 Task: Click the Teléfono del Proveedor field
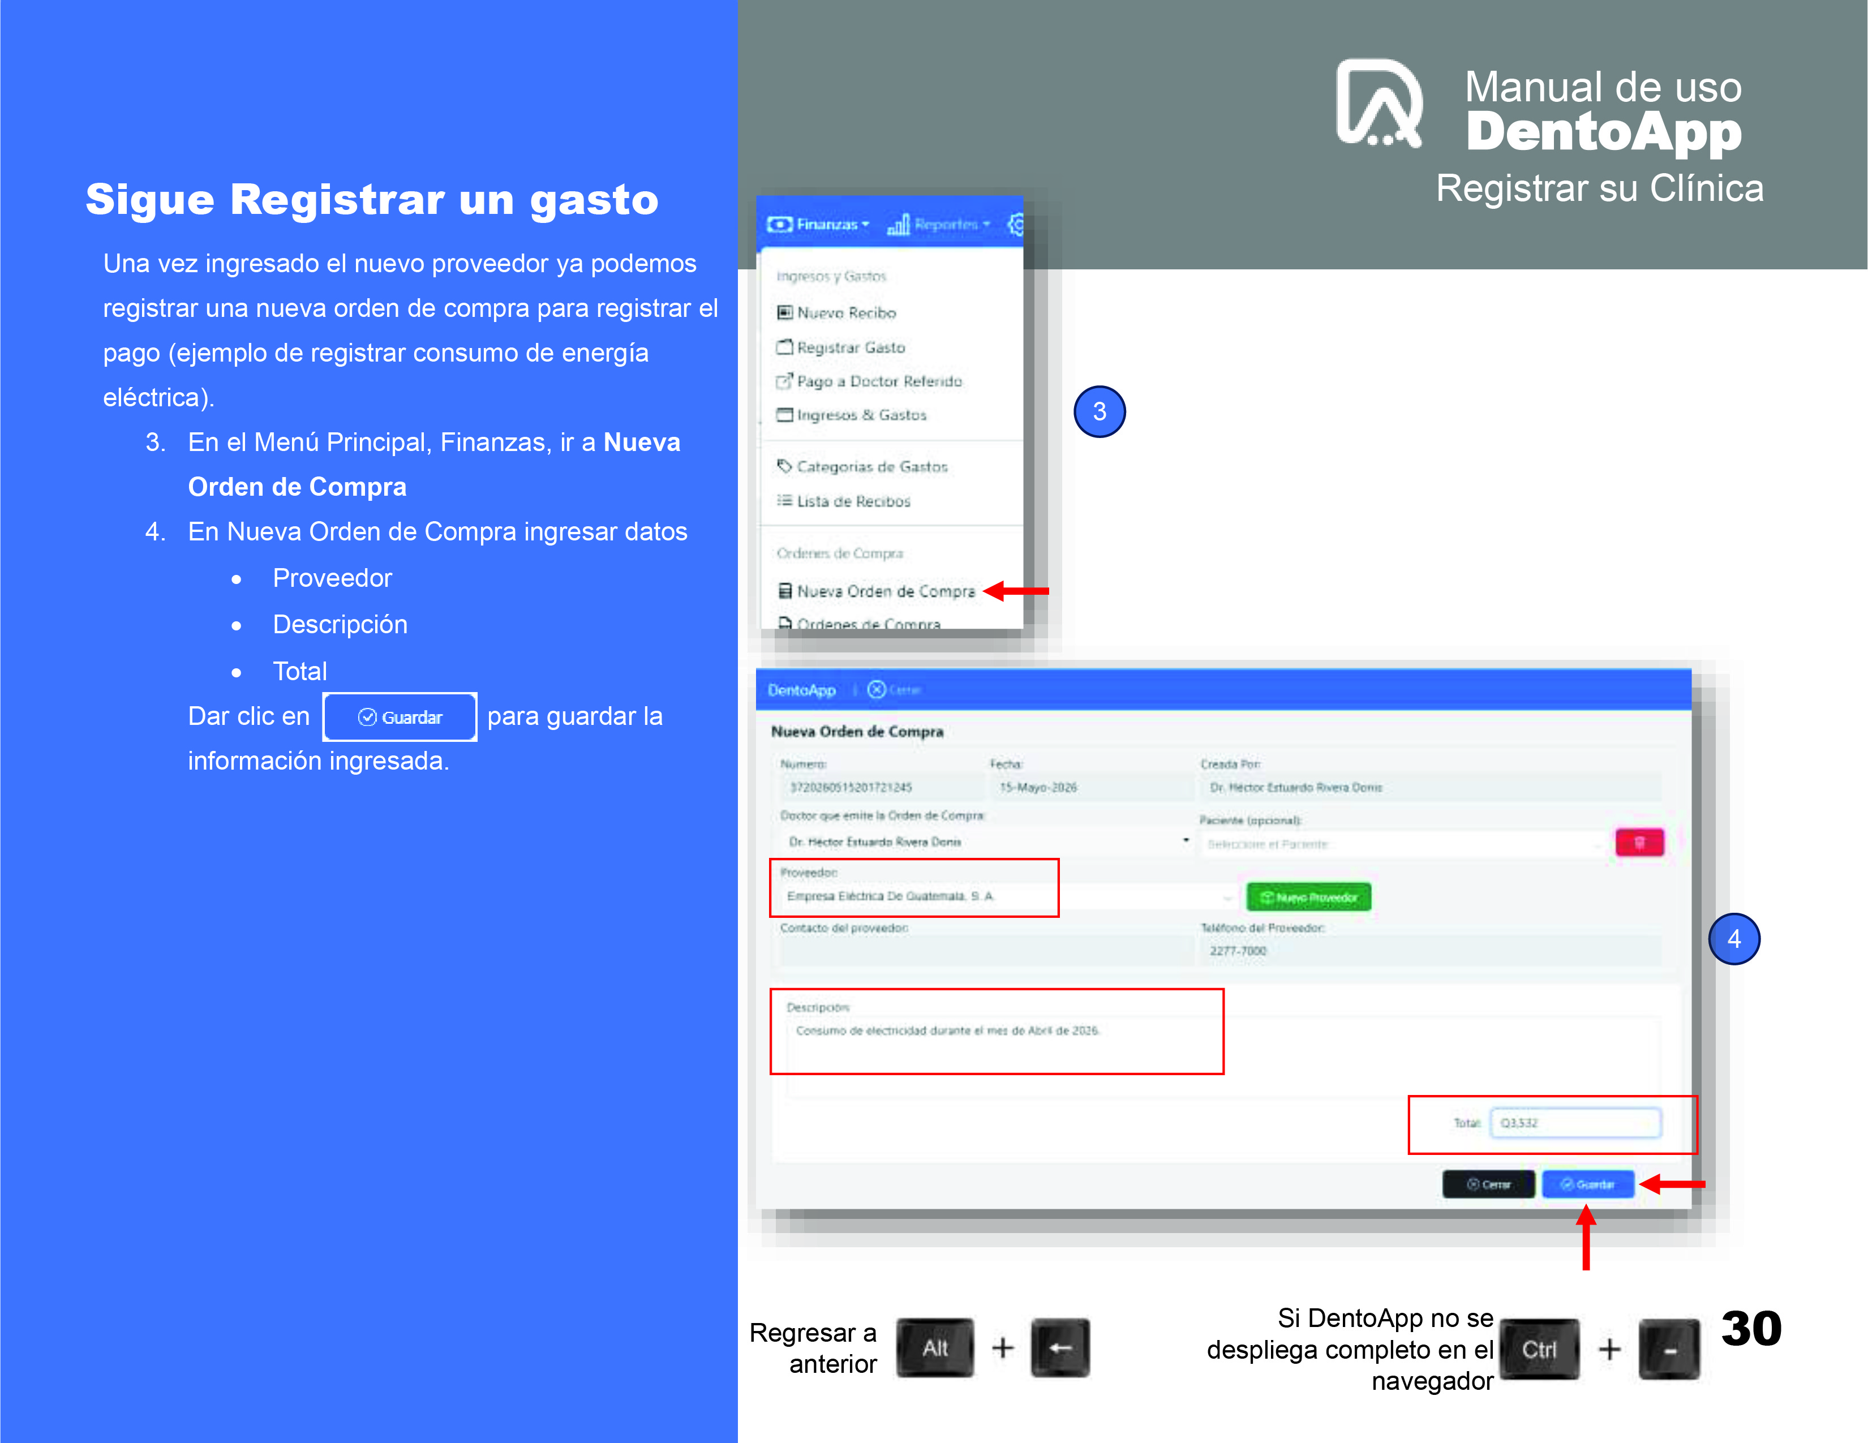click(1431, 951)
